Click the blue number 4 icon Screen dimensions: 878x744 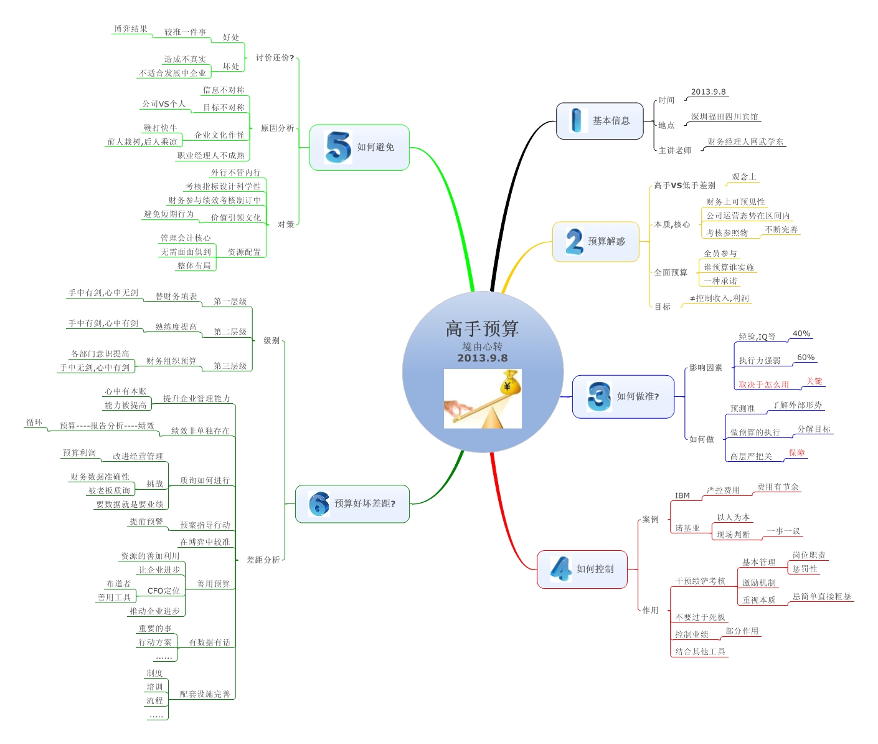560,569
